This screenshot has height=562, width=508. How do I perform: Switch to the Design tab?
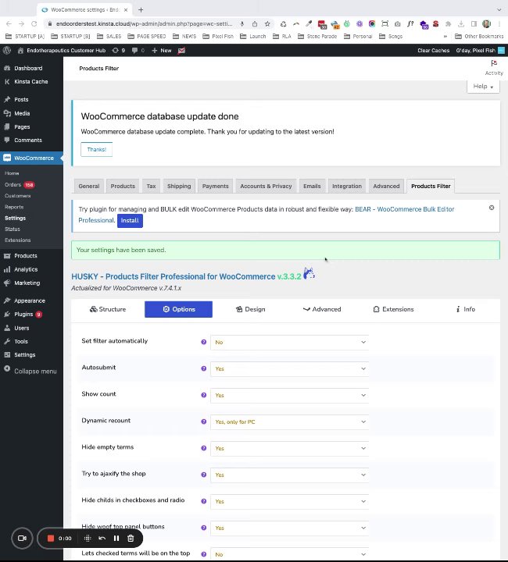250,309
